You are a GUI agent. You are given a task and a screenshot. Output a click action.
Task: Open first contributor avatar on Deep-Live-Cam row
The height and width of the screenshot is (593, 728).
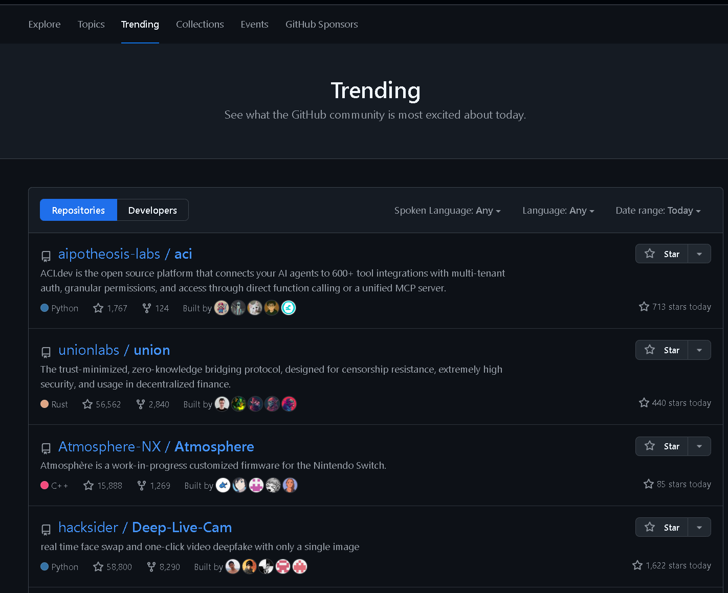click(x=233, y=566)
